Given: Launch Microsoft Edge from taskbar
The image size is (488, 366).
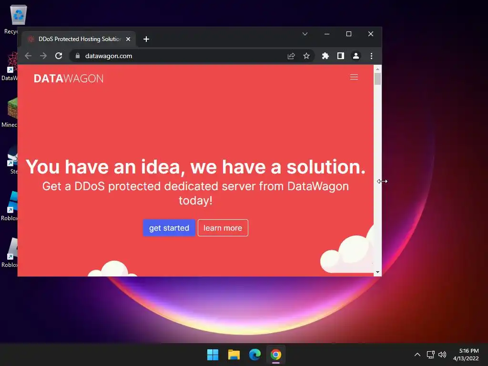Looking at the screenshot, I should 255,355.
